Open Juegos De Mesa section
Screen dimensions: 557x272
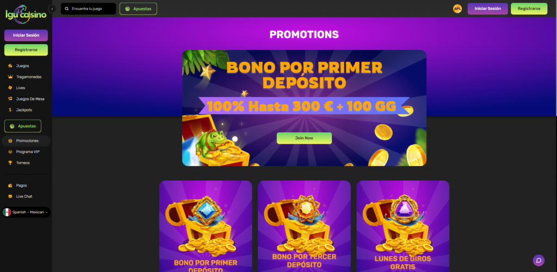coord(26,98)
